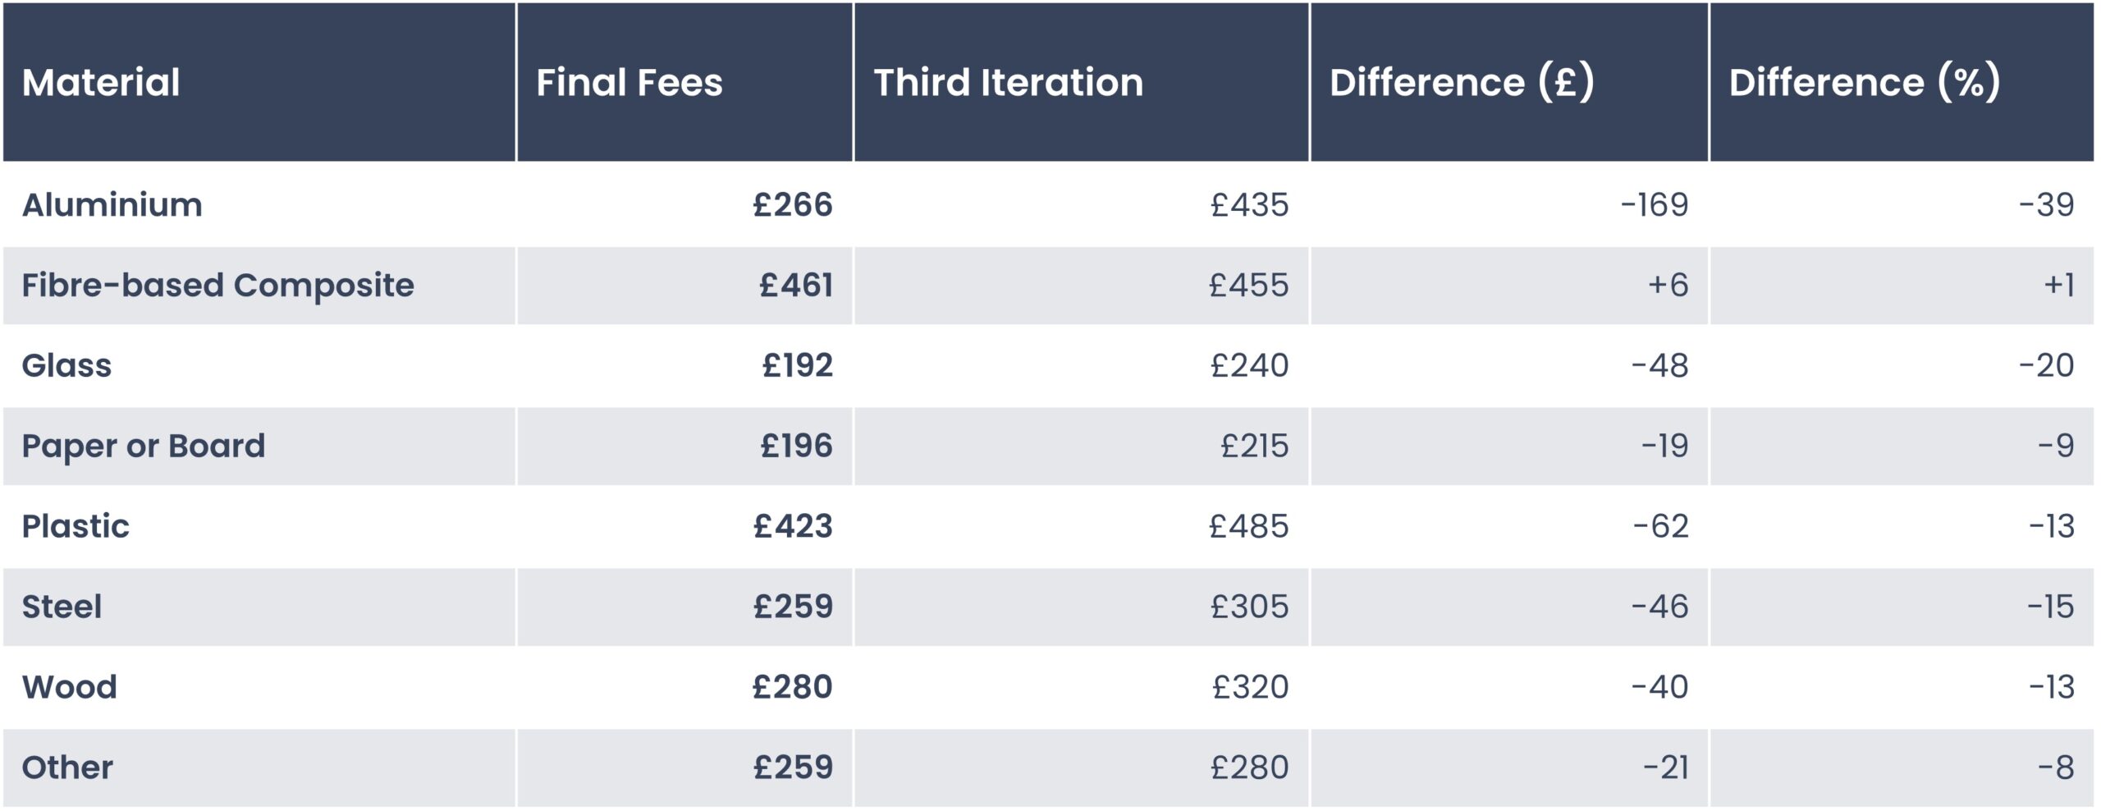Select the Aluminium row label

(x=112, y=204)
